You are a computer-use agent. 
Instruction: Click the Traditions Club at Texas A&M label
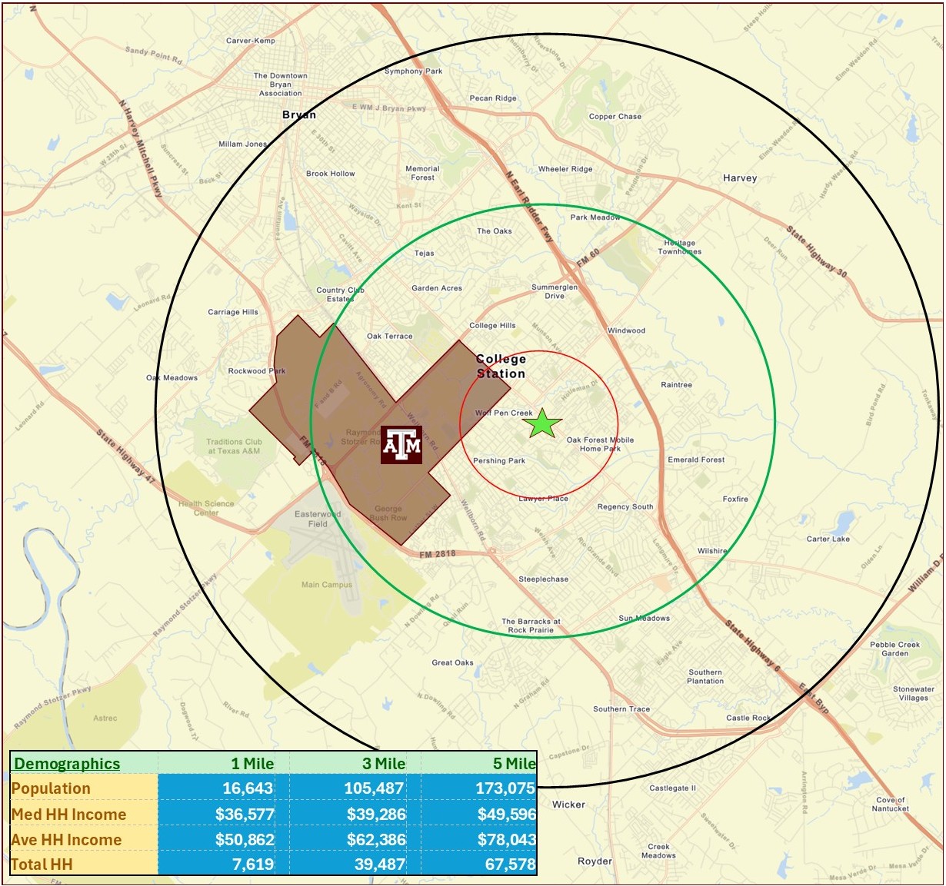(234, 446)
